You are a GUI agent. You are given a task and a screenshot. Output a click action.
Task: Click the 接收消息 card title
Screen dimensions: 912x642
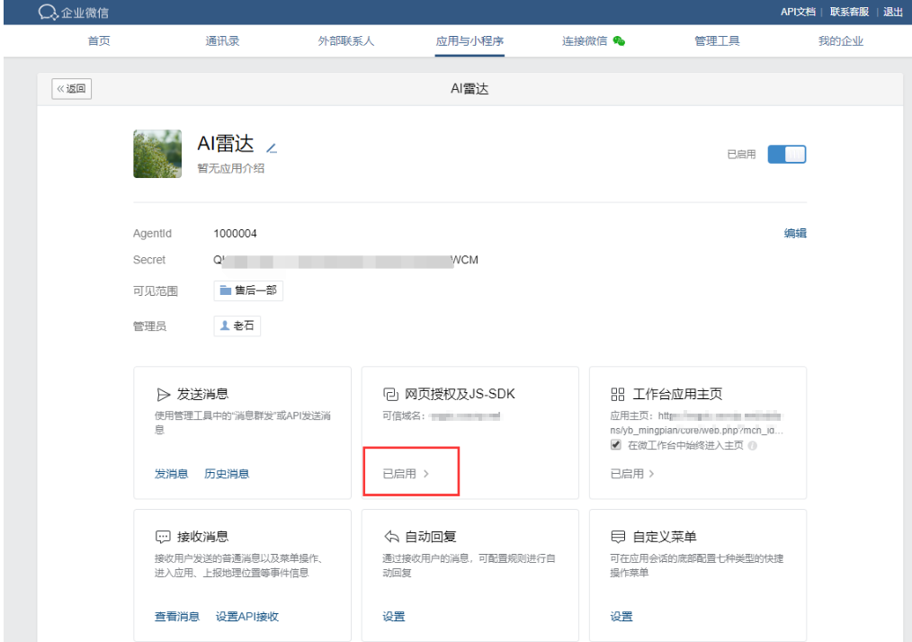(202, 537)
